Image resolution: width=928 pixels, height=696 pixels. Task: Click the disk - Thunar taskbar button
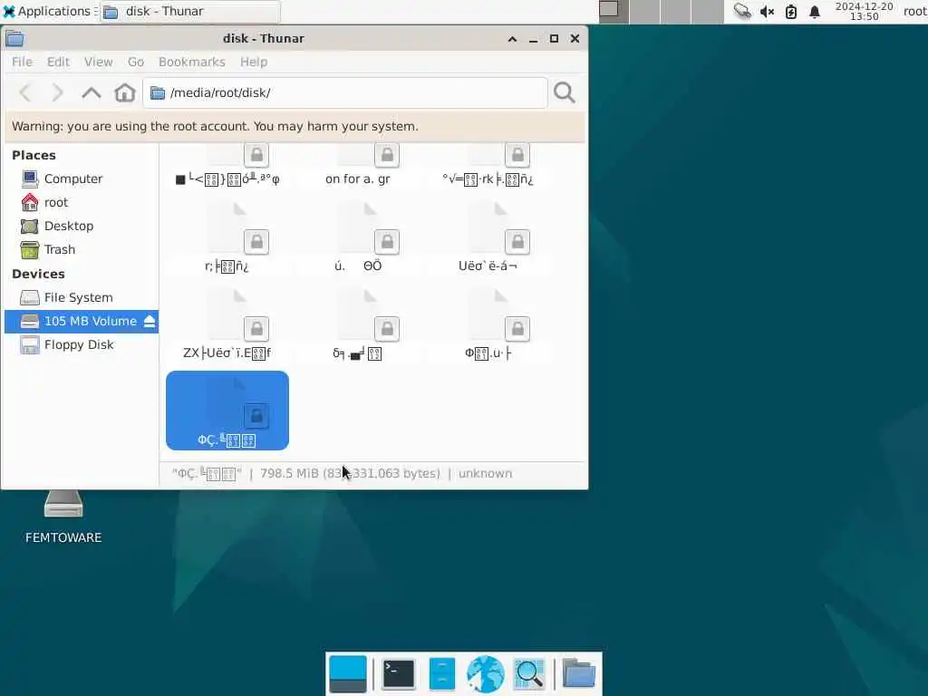pos(189,11)
